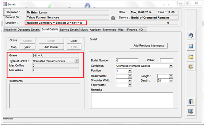Click the Other input field
This screenshot has height=125, width=204.
(167, 60)
